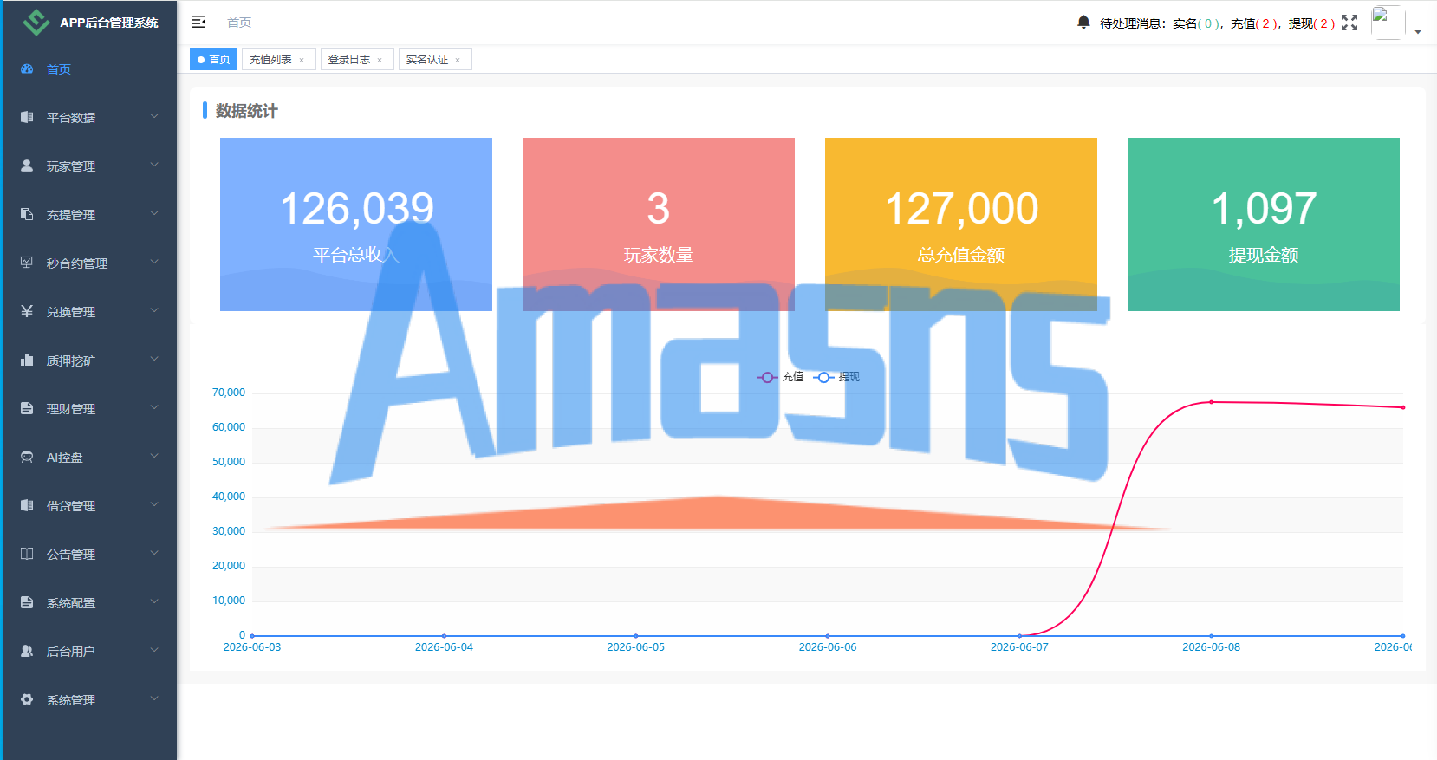This screenshot has width=1437, height=760.
Task: Close the 登录日志 tab
Action: tap(380, 60)
